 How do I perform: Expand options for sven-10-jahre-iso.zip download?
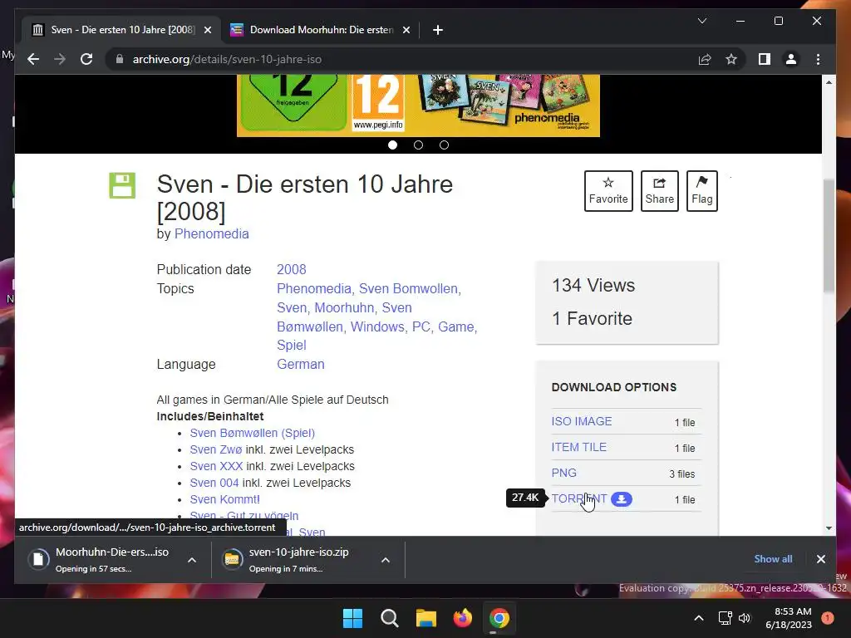pyautogui.click(x=386, y=560)
